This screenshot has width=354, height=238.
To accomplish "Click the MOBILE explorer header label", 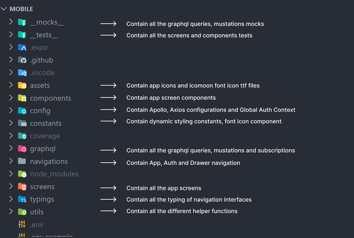I will tap(21, 9).
